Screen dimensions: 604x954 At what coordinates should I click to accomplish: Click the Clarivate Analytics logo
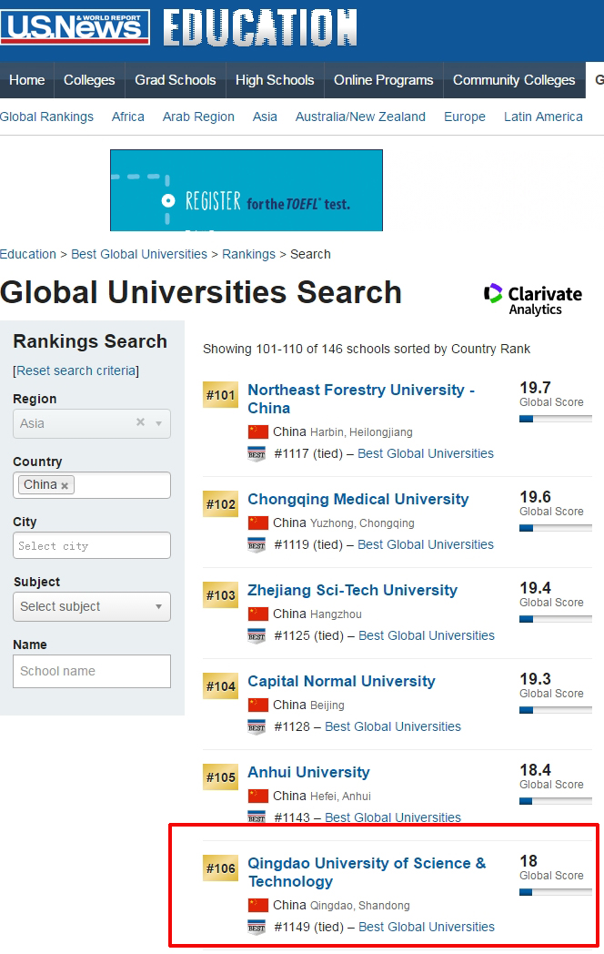click(533, 299)
